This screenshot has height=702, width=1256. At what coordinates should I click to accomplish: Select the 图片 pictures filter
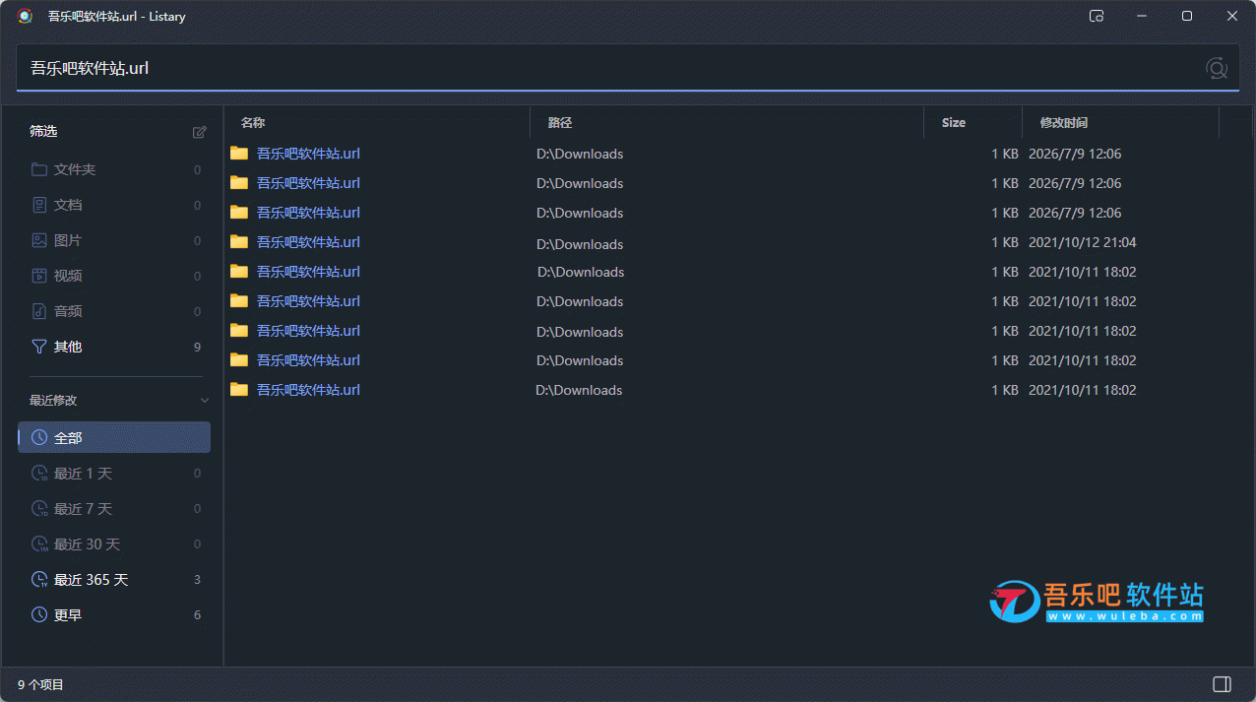coord(114,240)
